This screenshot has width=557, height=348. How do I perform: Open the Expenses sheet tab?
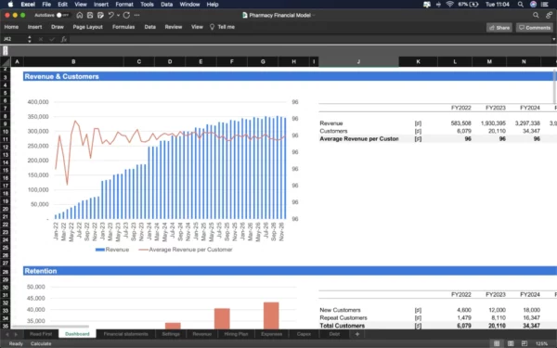click(271, 334)
